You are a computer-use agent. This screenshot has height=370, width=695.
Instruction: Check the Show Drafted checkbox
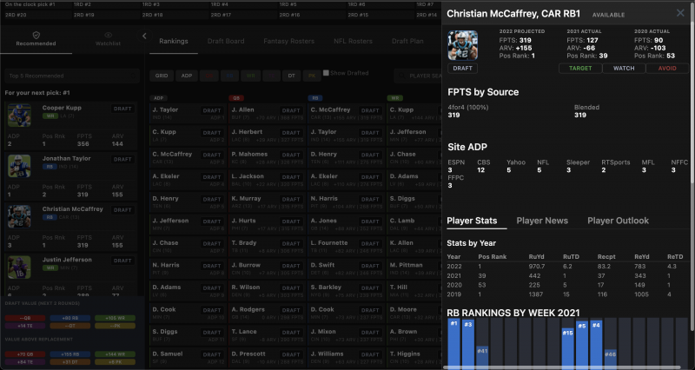326,73
